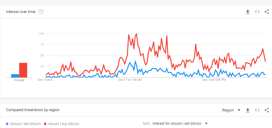Image resolution: width=272 pixels, height=128 pixels.
Task: Share the Compared breakdown by region card
Action: pyautogui.click(x=267, y=110)
